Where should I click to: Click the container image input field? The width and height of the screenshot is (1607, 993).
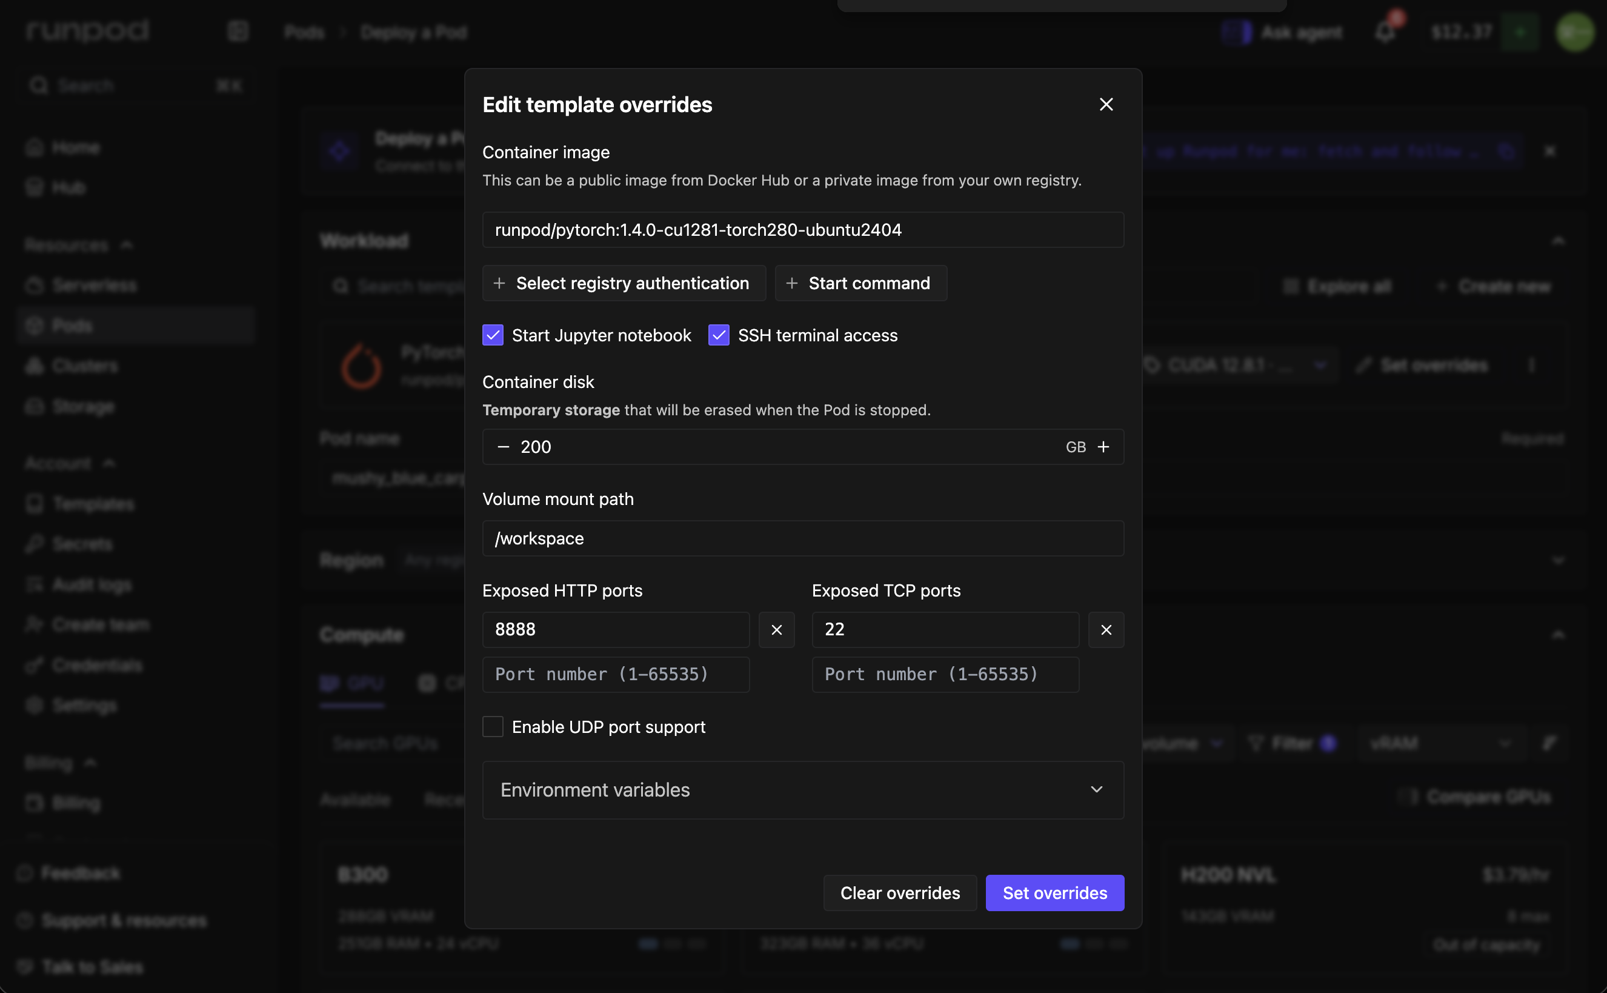pos(803,230)
